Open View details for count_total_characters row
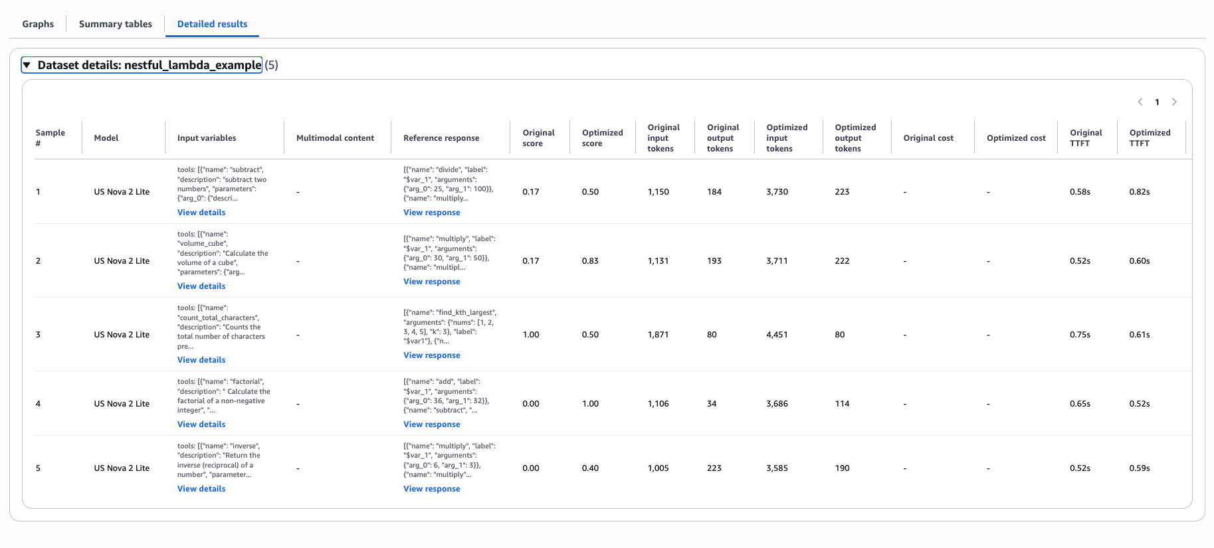Screen dimensions: 1214x548 (201, 360)
